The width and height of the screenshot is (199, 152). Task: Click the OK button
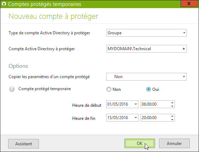pos(140,144)
